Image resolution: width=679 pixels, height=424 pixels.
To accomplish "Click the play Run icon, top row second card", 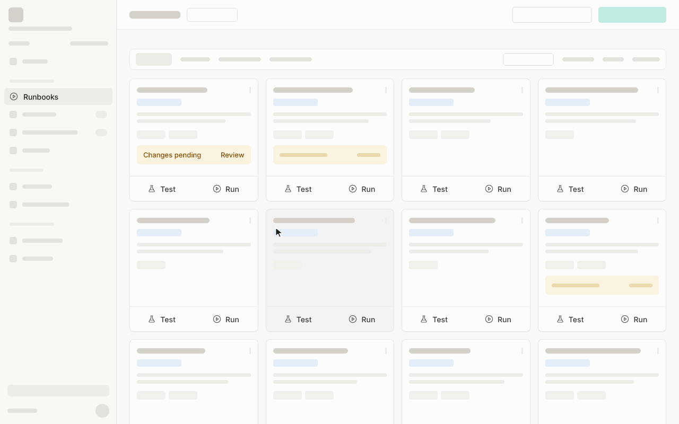I will pyautogui.click(x=353, y=189).
